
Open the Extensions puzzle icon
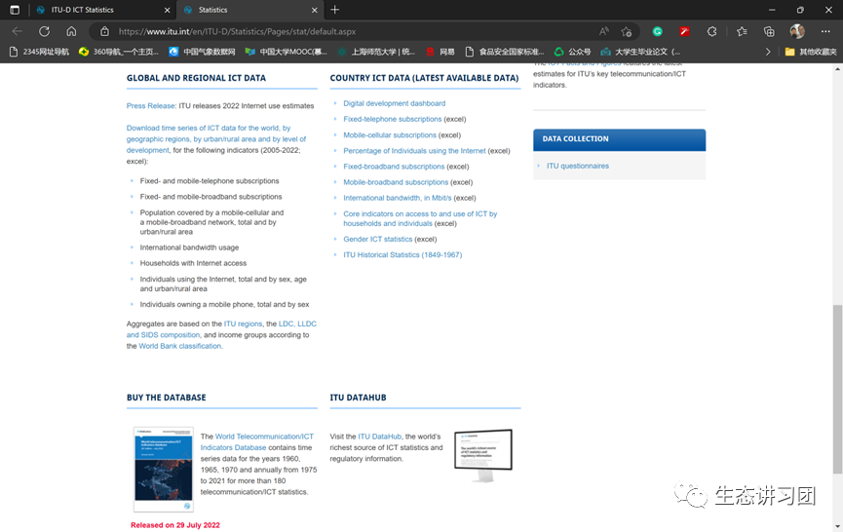[x=711, y=32]
